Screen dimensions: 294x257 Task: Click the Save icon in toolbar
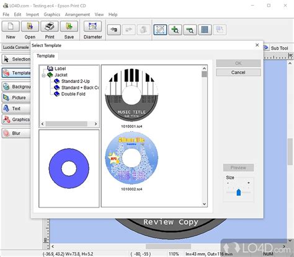click(69, 27)
